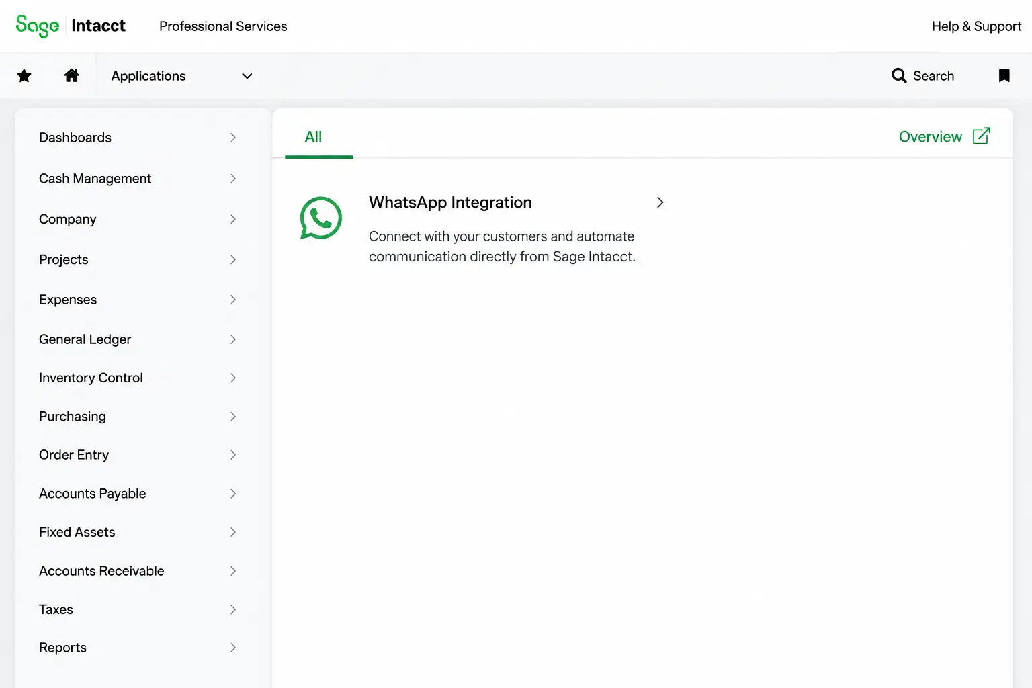Click the search magnifier icon
This screenshot has height=688, width=1032.
tap(899, 75)
